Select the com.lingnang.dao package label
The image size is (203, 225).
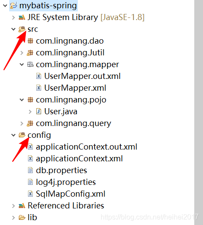click(x=70, y=41)
